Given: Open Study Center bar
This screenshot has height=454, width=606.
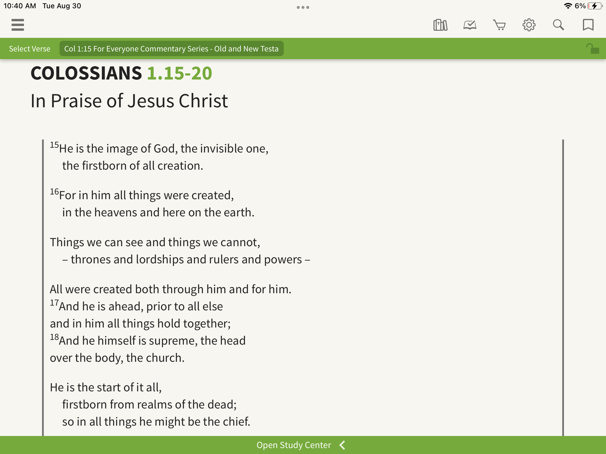Looking at the screenshot, I should [294, 445].
